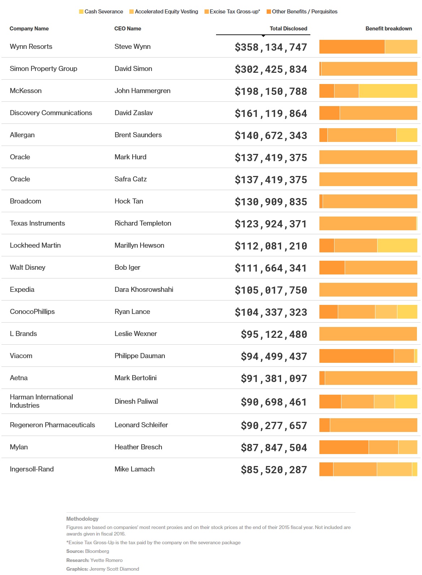
Task: Click the Benefit breakdown column header
Action: tap(389, 29)
